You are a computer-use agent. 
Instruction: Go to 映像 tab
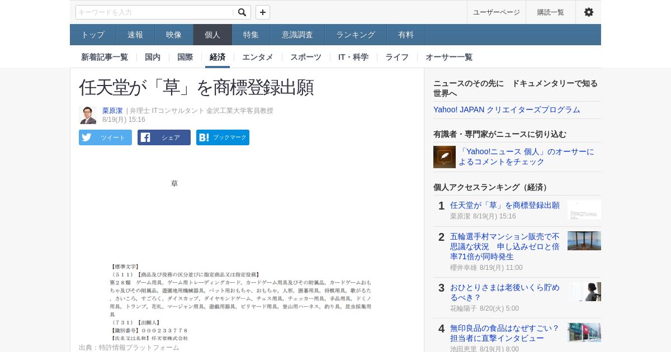(x=174, y=35)
